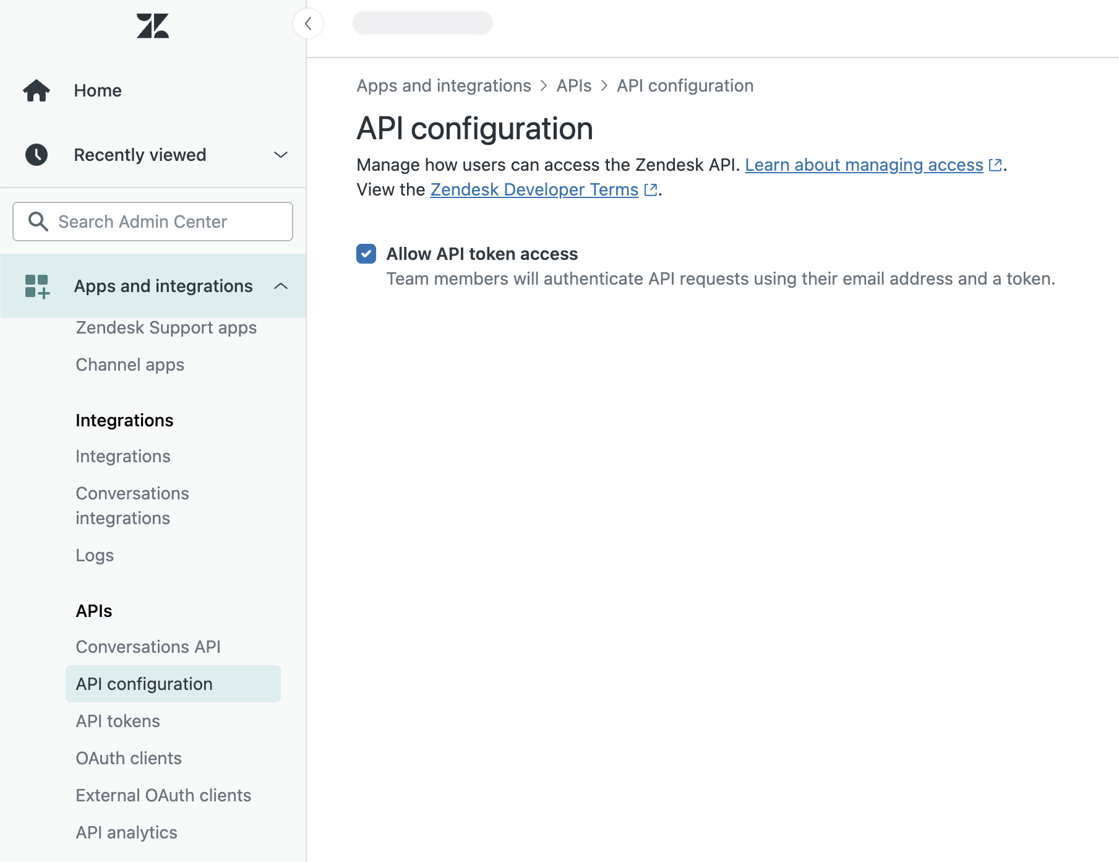
Task: Open the Zendesk Developer Terms link
Action: (534, 190)
